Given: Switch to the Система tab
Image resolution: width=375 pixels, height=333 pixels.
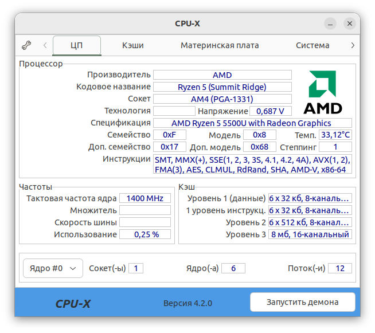Looking at the screenshot, I should point(312,45).
